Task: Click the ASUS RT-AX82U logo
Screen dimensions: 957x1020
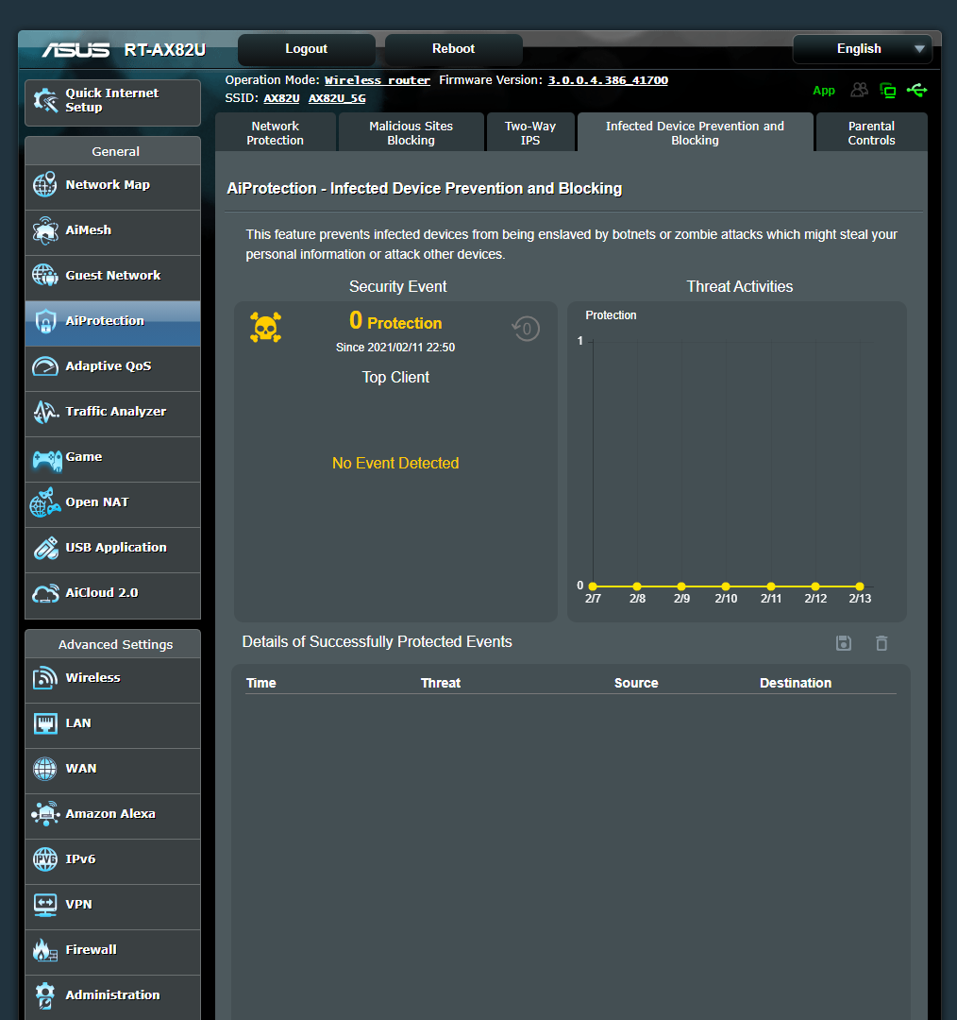Action: 124,50
